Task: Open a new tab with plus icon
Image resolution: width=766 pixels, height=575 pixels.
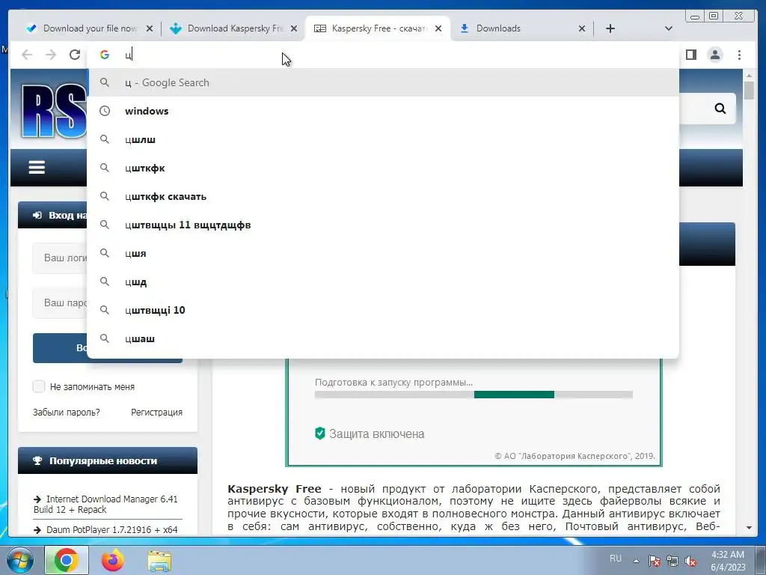Action: pyautogui.click(x=610, y=28)
